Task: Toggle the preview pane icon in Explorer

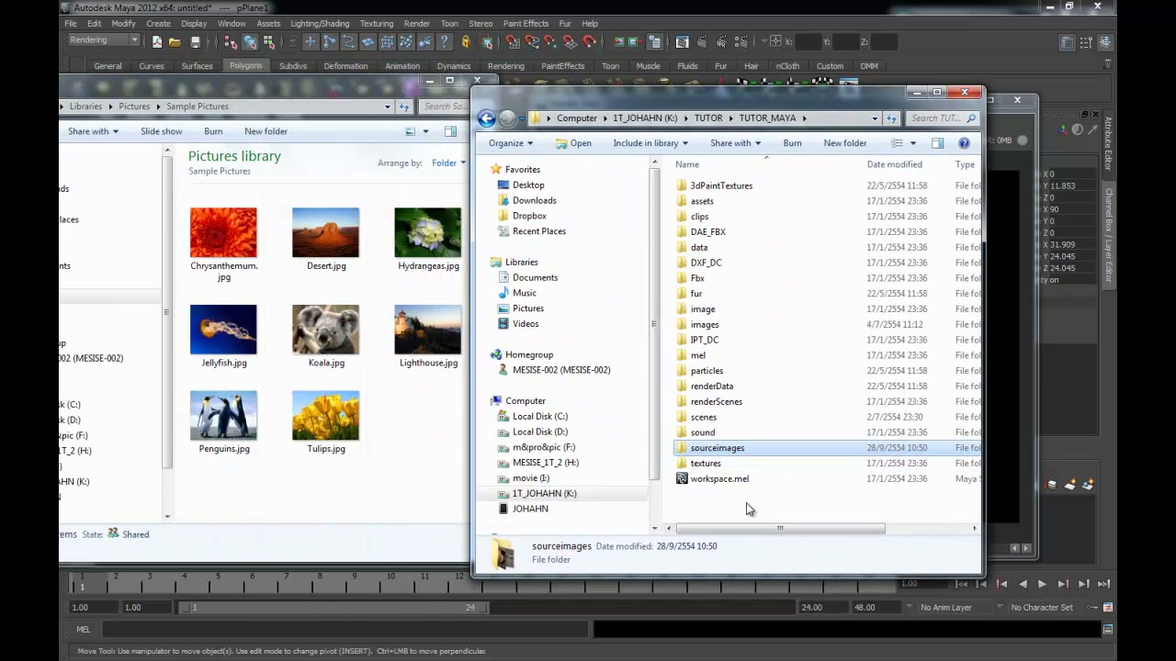Action: point(937,143)
